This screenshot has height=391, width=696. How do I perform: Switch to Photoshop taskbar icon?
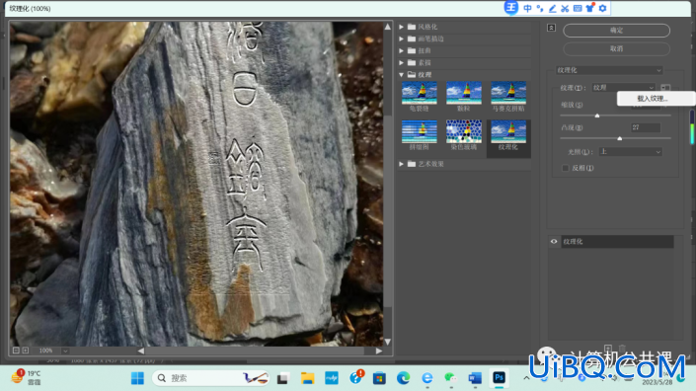(499, 378)
